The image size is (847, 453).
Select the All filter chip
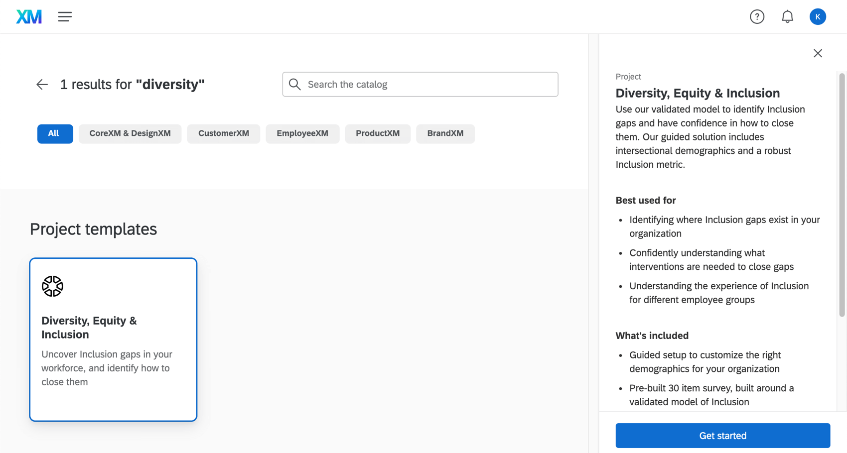click(x=55, y=133)
